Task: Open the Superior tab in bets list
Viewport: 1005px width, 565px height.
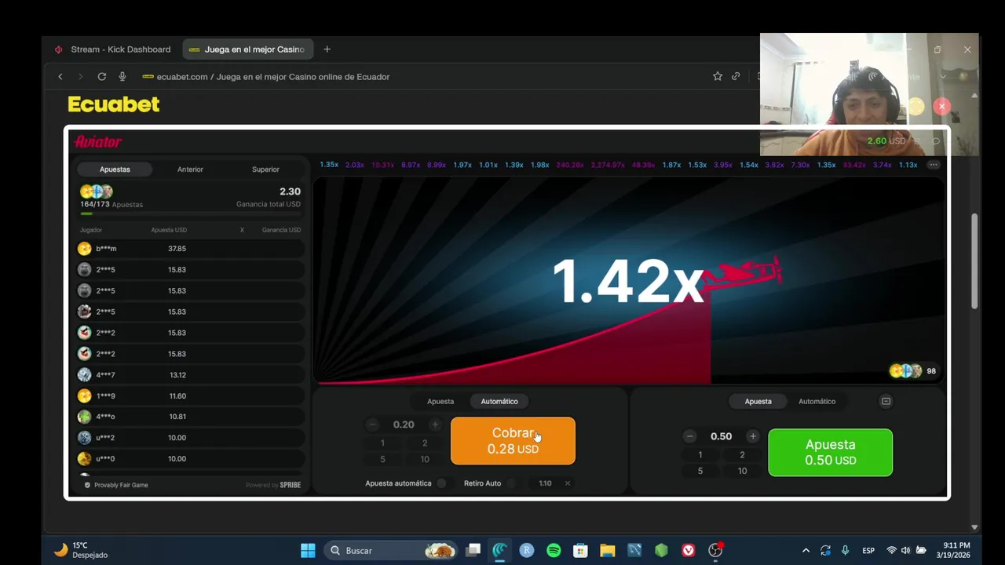Action: tap(265, 169)
